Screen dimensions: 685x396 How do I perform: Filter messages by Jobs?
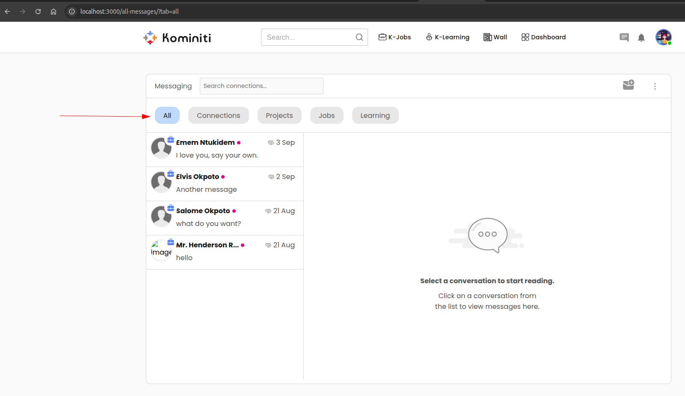pyautogui.click(x=326, y=115)
